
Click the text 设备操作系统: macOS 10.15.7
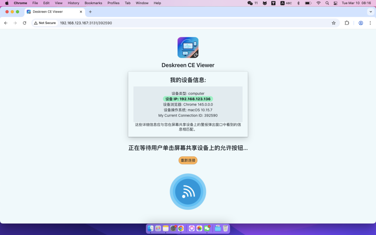[188, 110]
